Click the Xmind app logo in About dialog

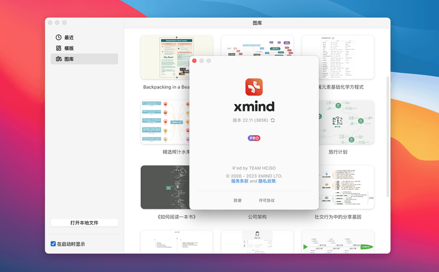pyautogui.click(x=254, y=87)
